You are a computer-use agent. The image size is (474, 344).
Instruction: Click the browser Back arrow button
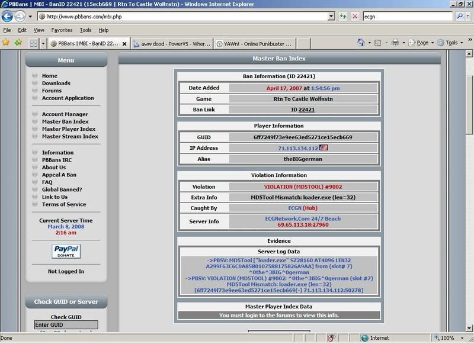7,17
